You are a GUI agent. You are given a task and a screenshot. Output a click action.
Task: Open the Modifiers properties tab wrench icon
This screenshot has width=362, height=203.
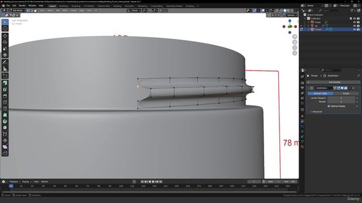303,121
